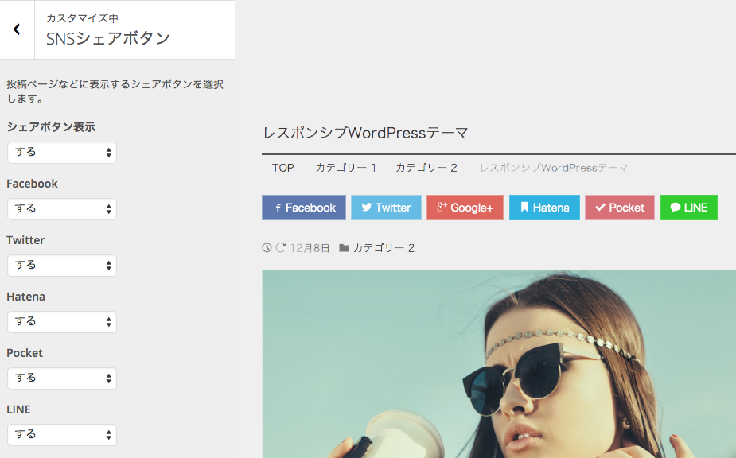Image resolution: width=736 pixels, height=458 pixels.
Task: Share with the Twitter button
Action: pos(387,208)
